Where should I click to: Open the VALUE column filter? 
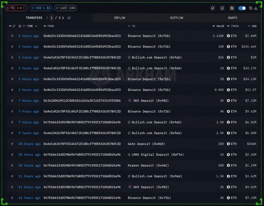click(x=214, y=26)
